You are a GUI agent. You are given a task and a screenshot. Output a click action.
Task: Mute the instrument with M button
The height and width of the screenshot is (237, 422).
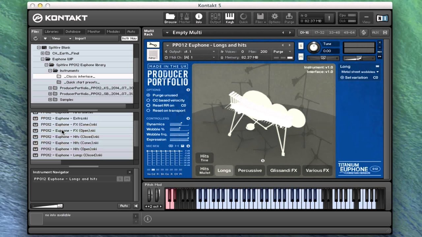(301, 57)
